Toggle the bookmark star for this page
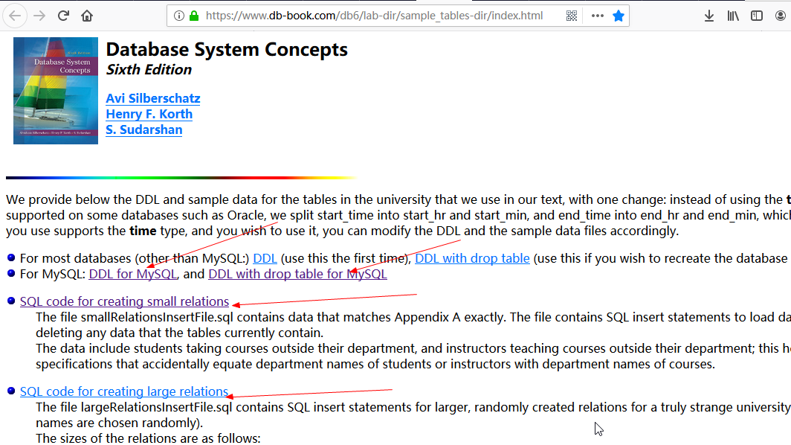 [619, 16]
